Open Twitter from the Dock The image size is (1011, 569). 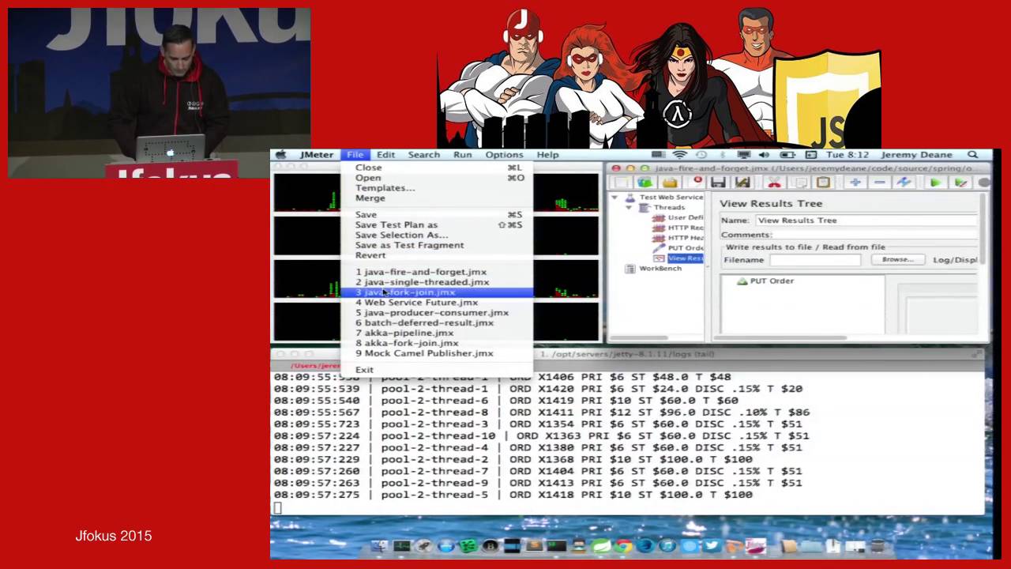point(712,545)
